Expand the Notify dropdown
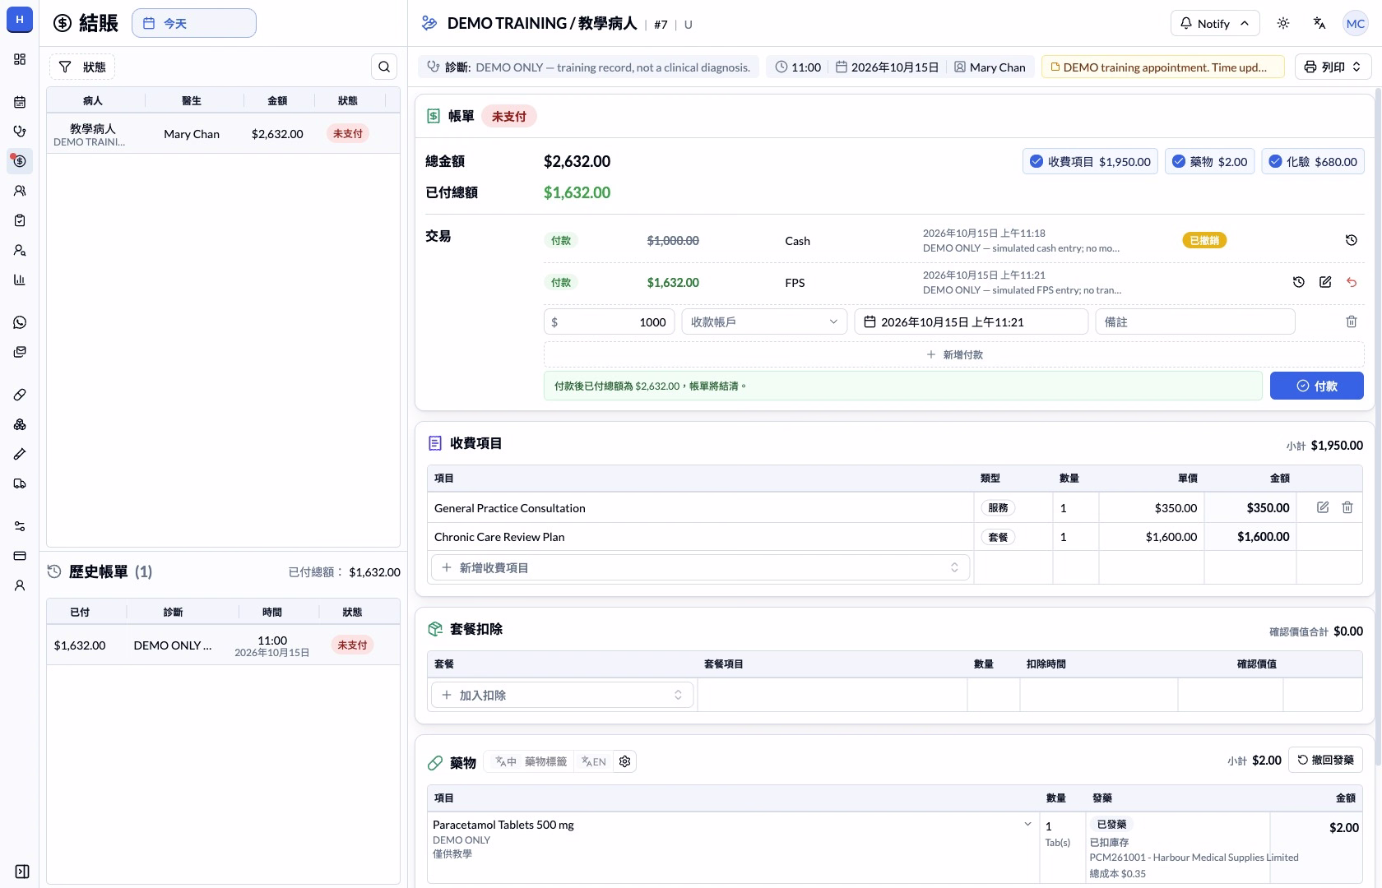The image size is (1382, 888). coord(1214,23)
